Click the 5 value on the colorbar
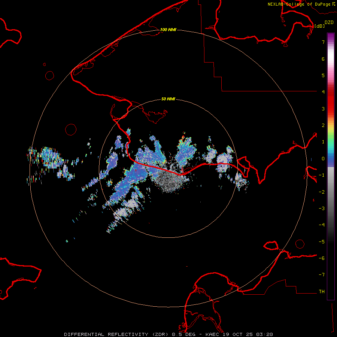 pos(323,75)
